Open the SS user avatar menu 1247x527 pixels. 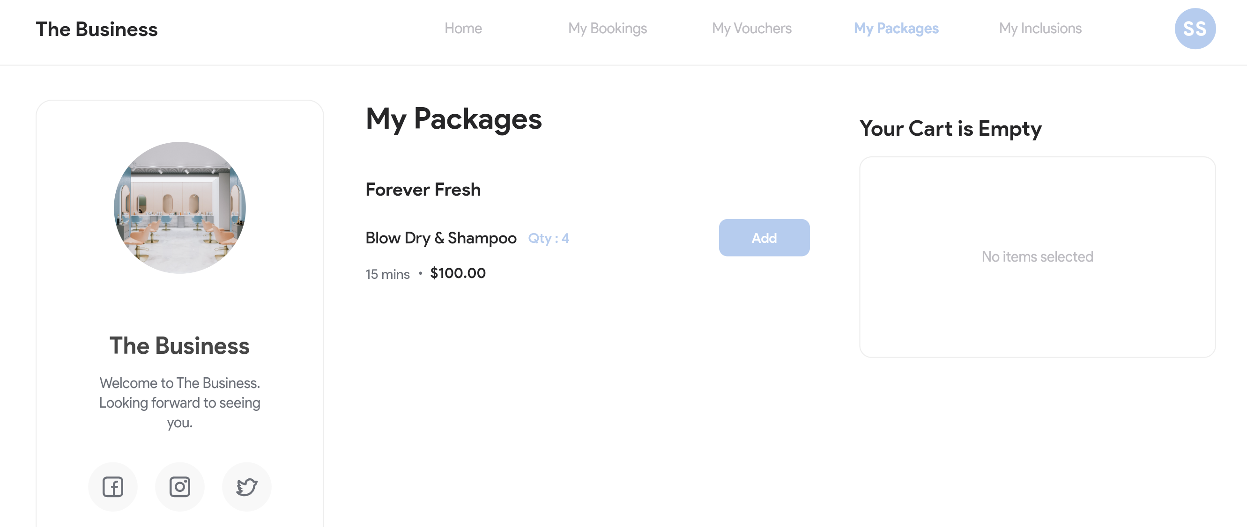1195,29
